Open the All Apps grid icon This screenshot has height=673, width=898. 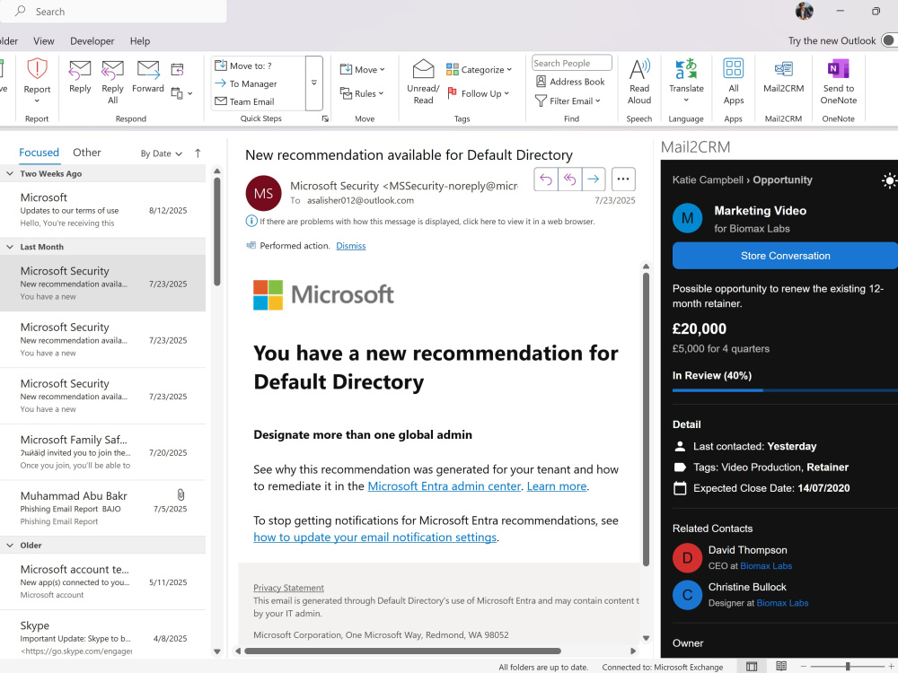[733, 68]
